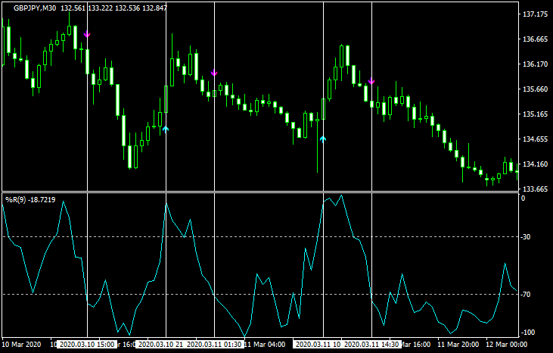Click the %R(9) indicator label
This screenshot has width=553, height=353.
17,199
